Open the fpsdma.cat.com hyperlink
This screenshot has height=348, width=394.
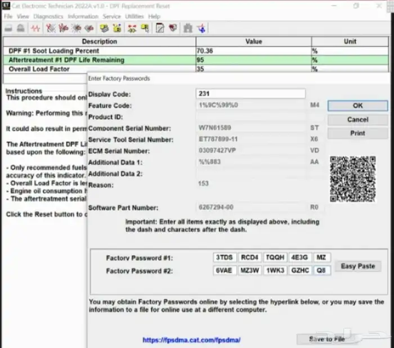[191, 340]
